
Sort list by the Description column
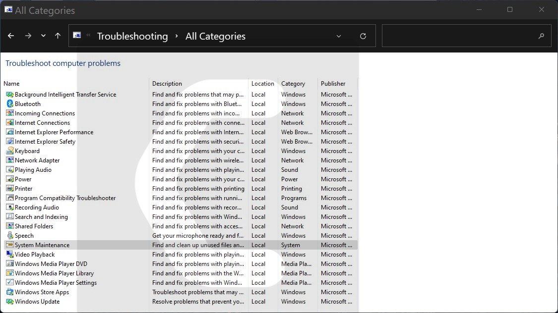(167, 84)
